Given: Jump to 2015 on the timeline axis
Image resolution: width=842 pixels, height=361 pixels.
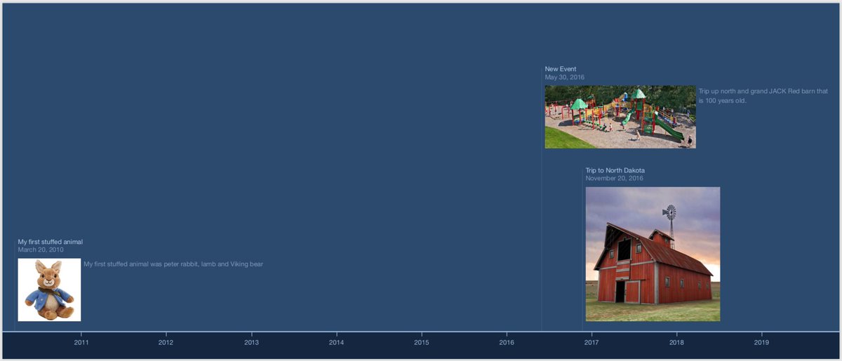Looking at the screenshot, I should click(x=421, y=343).
